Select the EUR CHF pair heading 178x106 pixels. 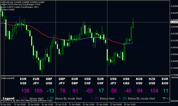[x=101, y=81]
